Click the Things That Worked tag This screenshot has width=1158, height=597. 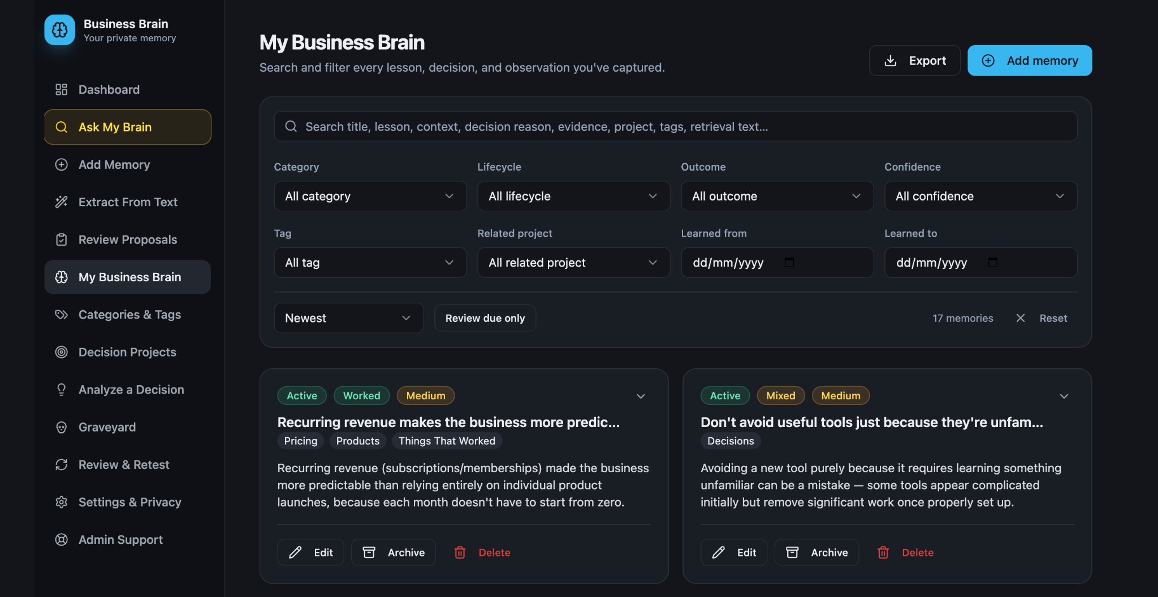[x=447, y=441]
